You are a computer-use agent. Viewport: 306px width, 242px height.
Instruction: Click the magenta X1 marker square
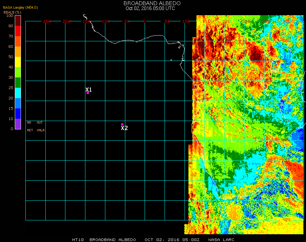point(88,93)
